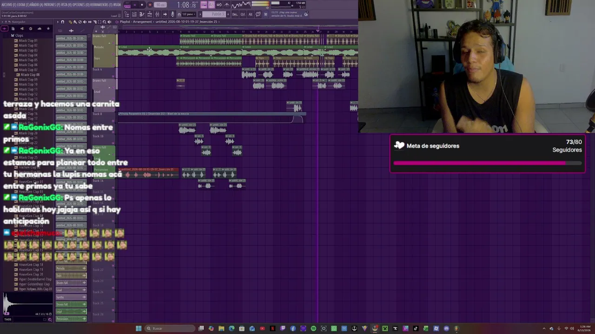Open the Navegador browser header
The height and width of the screenshot is (334, 595).
[19, 22]
